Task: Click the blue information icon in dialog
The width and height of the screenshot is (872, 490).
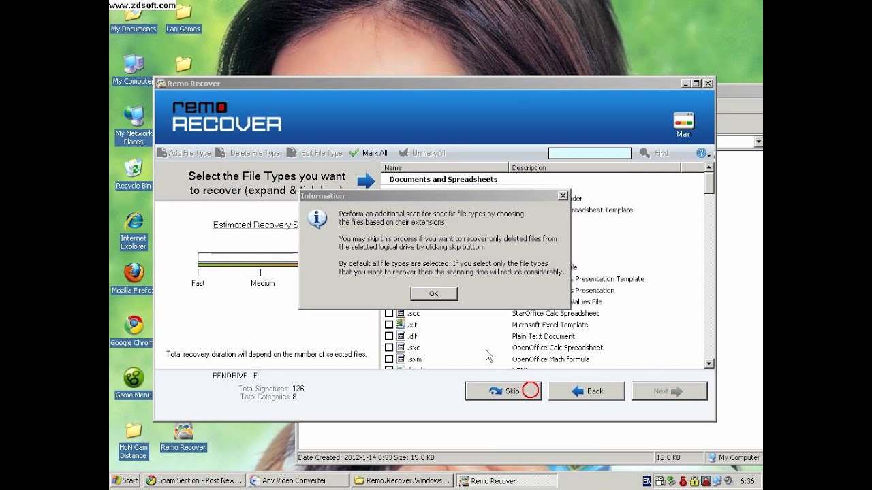Action: [x=317, y=218]
